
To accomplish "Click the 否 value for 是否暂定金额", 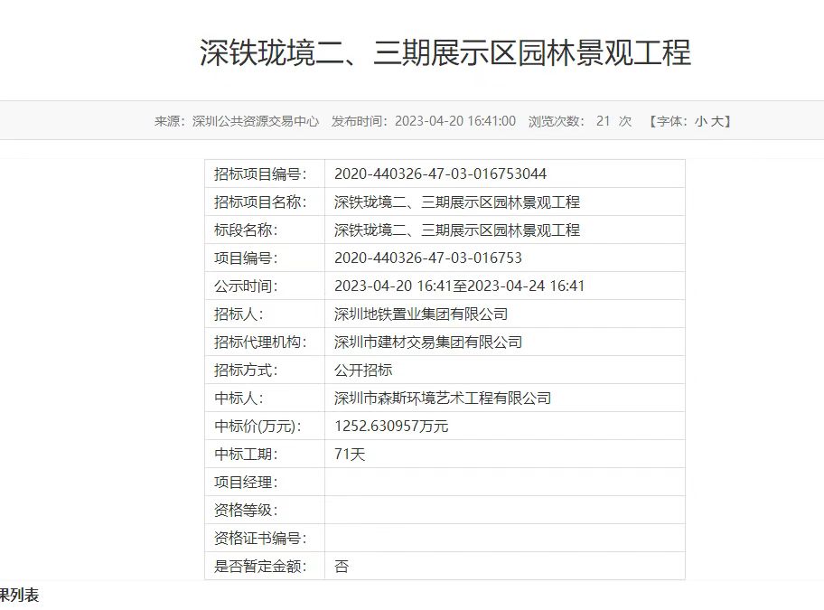I will pos(342,567).
